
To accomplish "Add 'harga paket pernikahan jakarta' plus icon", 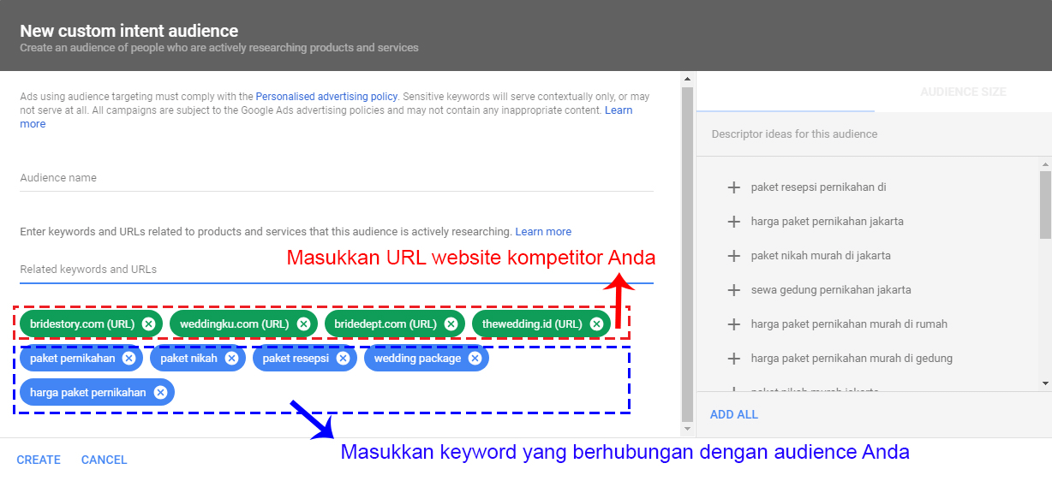I will point(733,222).
